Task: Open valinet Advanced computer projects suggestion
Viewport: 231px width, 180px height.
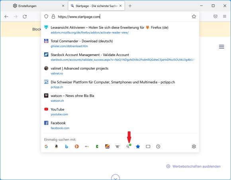Action: [x=120, y=71]
